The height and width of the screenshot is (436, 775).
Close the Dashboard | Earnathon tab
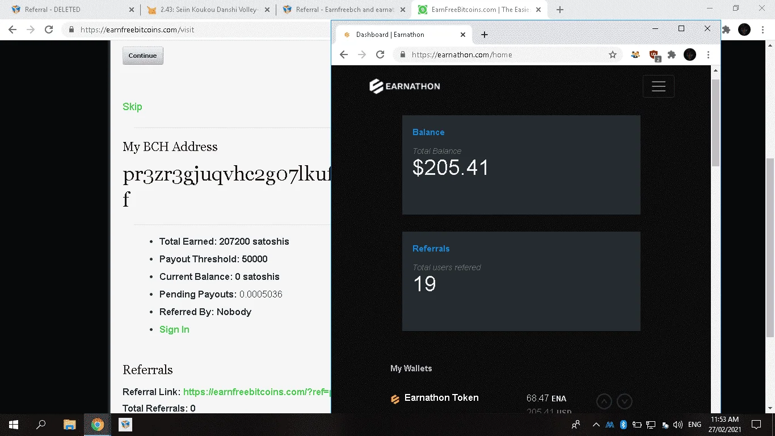coord(463,35)
